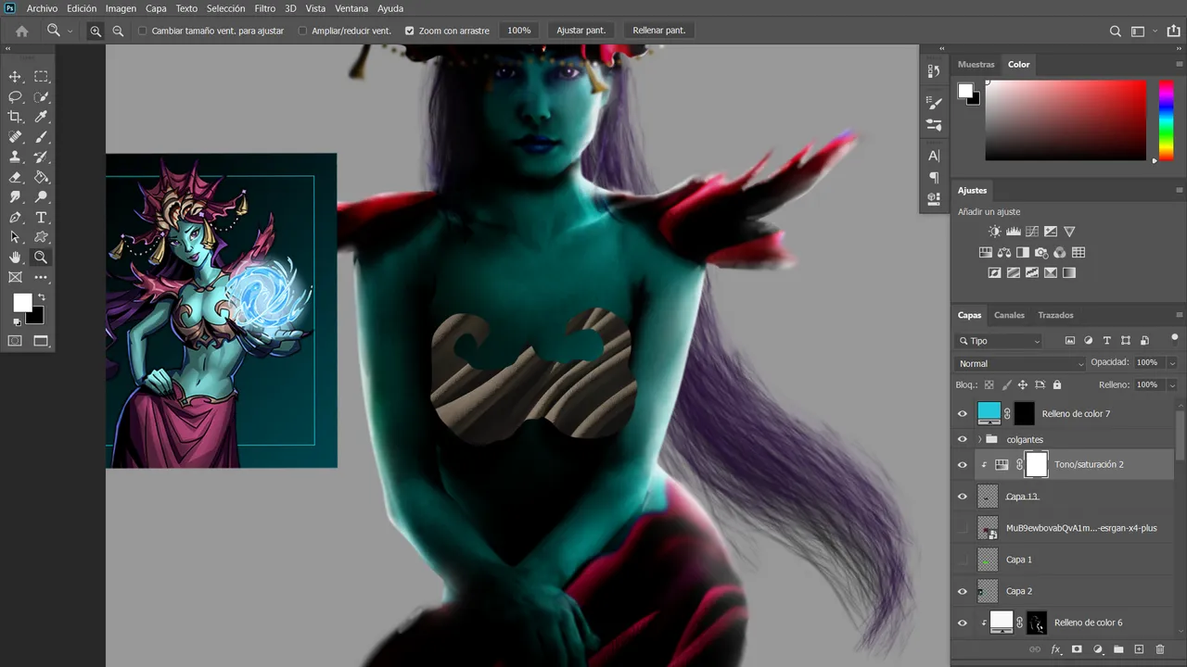Open the Selección menu
Image resolution: width=1187 pixels, height=667 pixels.
click(x=225, y=8)
